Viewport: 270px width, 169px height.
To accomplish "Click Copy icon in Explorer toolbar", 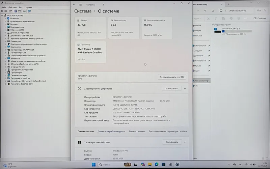I will (x=216, y=19).
